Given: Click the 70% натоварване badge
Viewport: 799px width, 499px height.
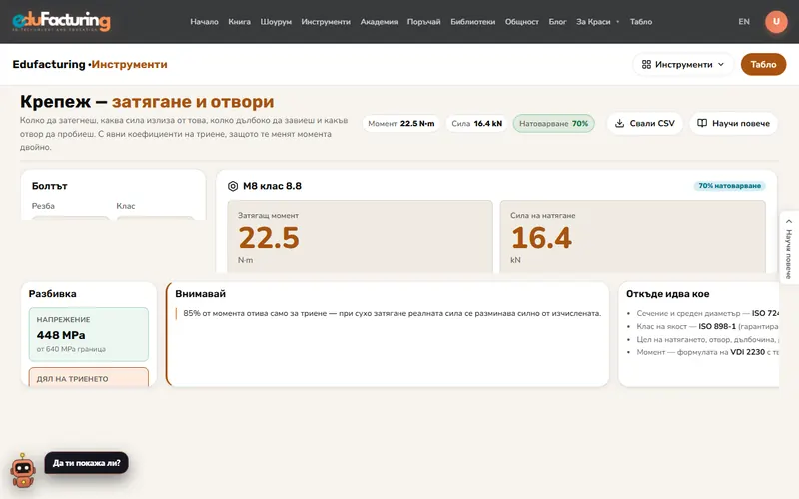Looking at the screenshot, I should point(729,186).
